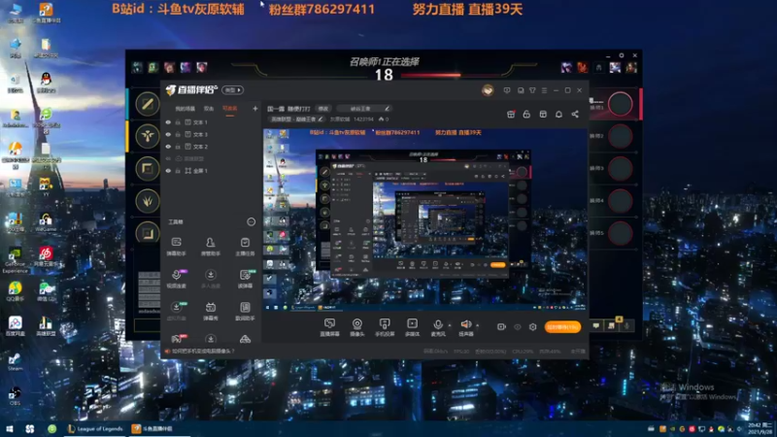Open the 弹幕助手 tool
The height and width of the screenshot is (437, 777).
(177, 247)
